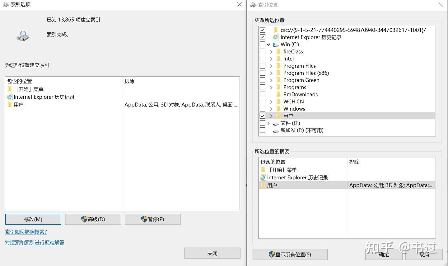Click the Program Files folder icon

[278, 66]
